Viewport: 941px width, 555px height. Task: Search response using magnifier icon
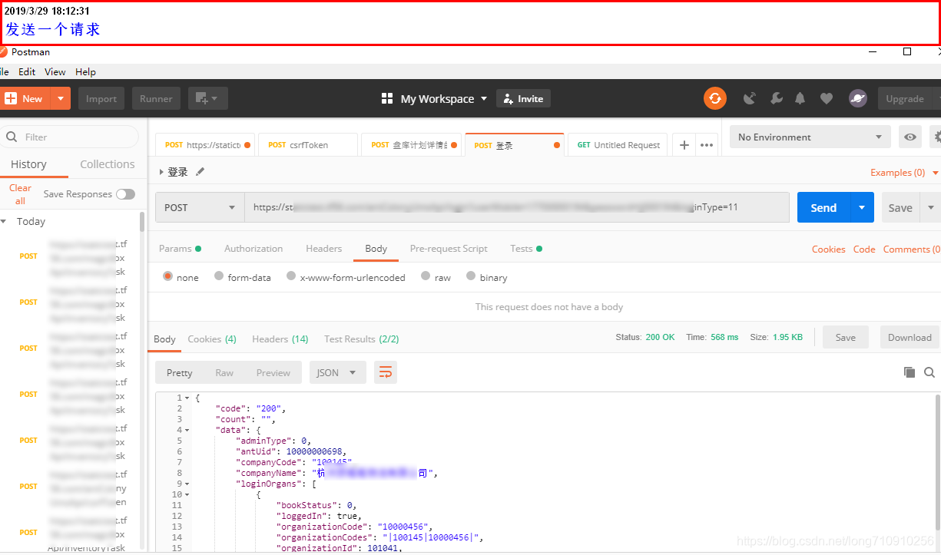[929, 372]
